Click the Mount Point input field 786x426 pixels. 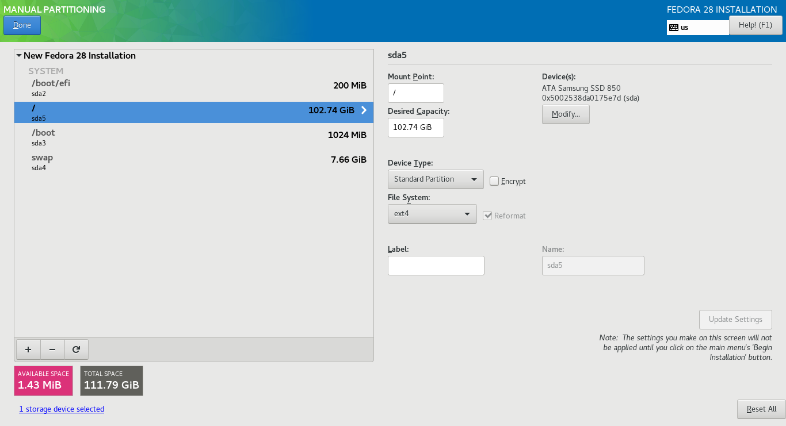click(416, 93)
